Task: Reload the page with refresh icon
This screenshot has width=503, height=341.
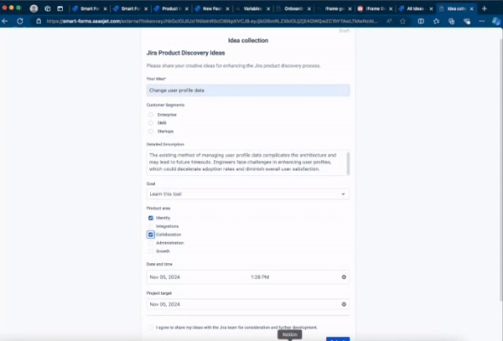Action: (20, 21)
